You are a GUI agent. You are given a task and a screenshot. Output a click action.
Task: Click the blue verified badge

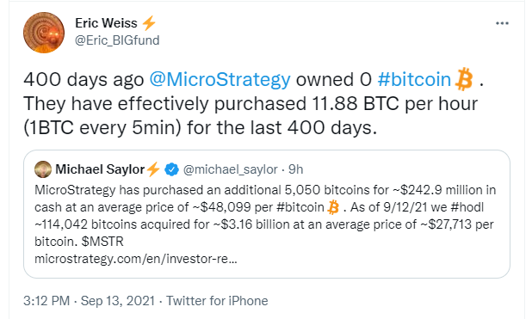pyautogui.click(x=171, y=169)
